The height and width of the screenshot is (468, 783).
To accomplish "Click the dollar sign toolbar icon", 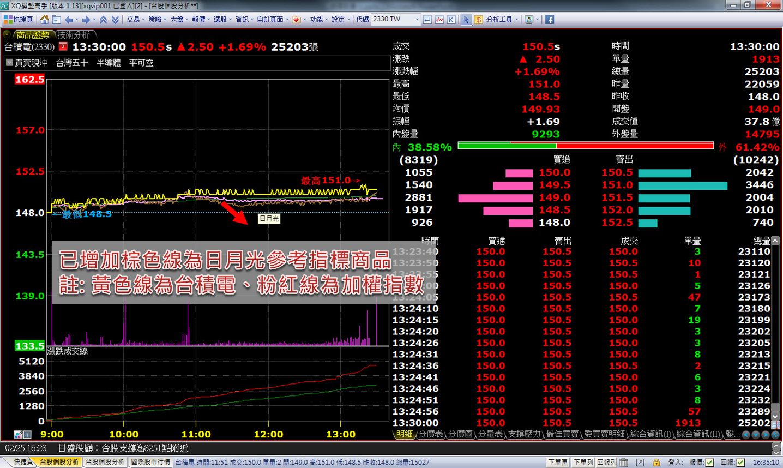I will tap(478, 20).
